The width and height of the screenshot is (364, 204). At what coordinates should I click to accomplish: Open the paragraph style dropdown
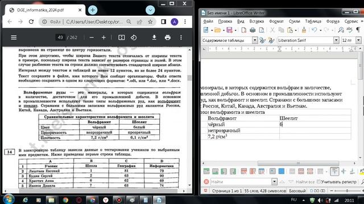pyautogui.click(x=255, y=40)
